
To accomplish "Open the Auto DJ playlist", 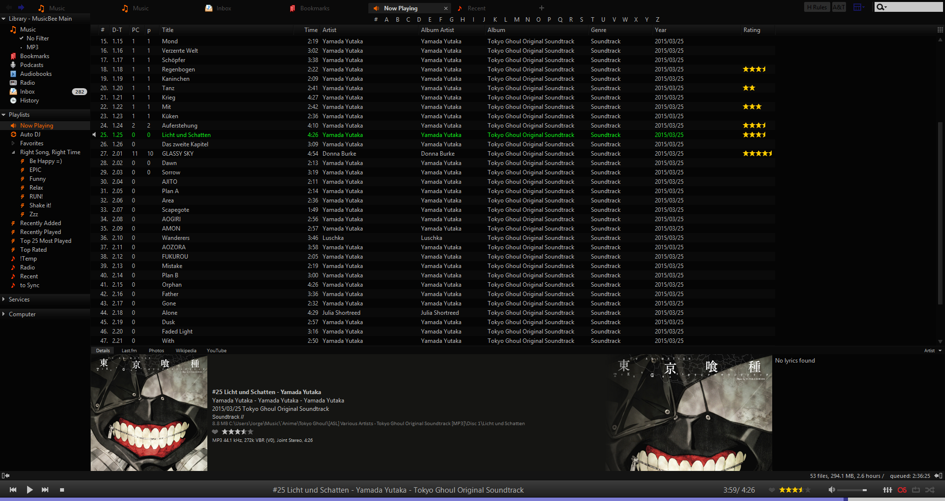I will tap(30, 134).
